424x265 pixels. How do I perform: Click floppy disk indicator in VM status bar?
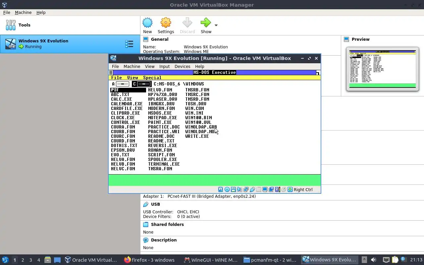tap(233, 189)
